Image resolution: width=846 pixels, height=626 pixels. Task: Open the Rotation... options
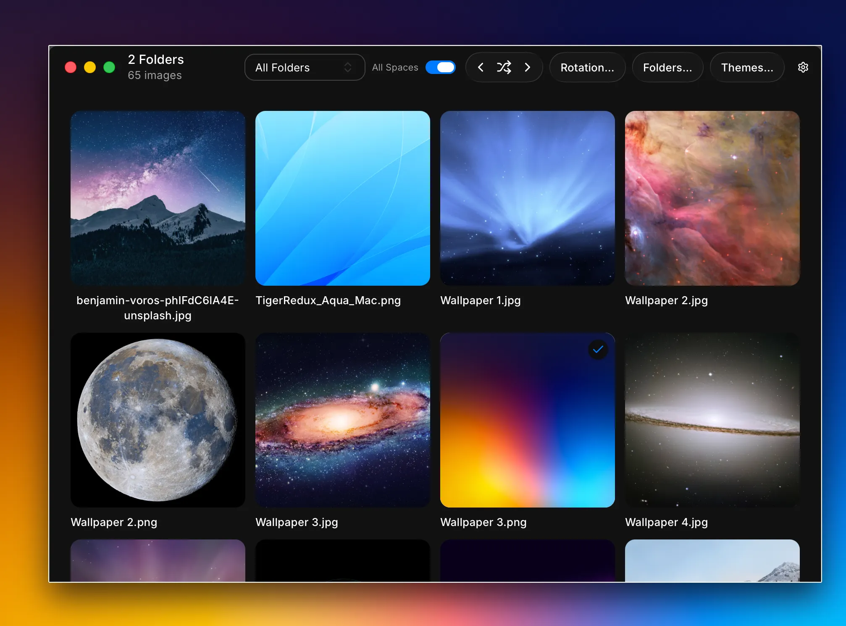pos(587,67)
